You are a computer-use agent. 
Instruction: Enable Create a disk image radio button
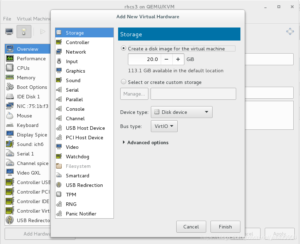124,48
